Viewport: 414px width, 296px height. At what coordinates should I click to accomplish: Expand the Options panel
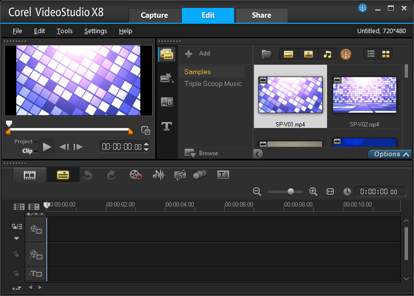click(390, 154)
